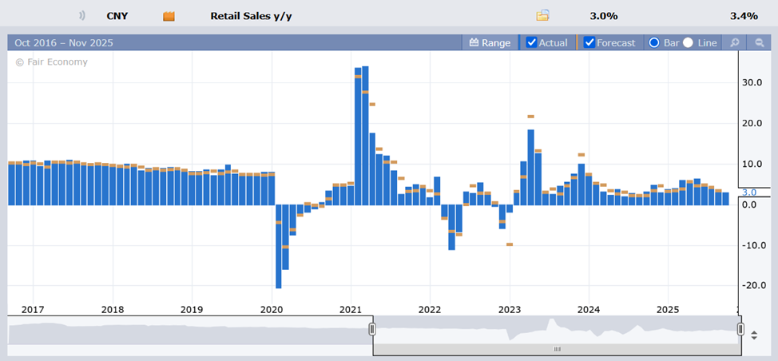Uncheck the Actual data checkbox

532,43
